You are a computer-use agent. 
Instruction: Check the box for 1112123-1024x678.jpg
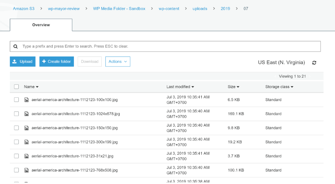click(16, 114)
